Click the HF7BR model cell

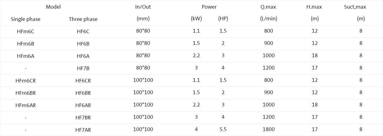(x=83, y=118)
